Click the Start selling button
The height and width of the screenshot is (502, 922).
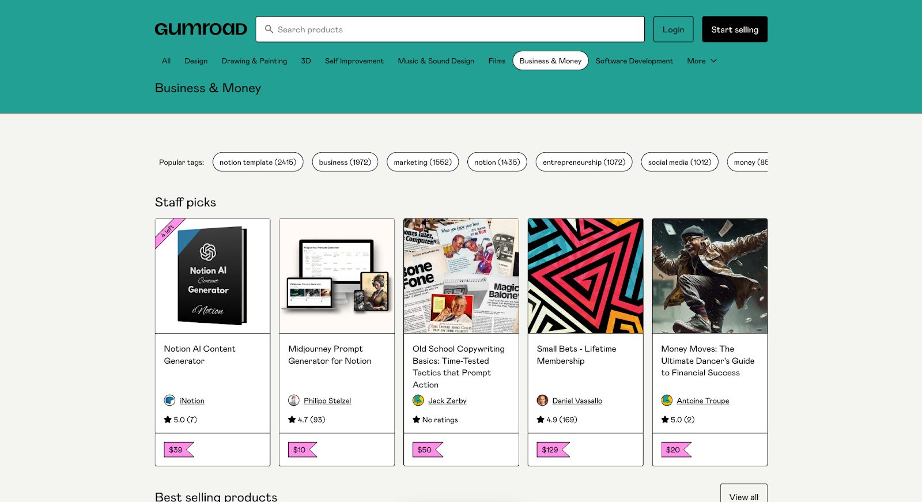click(x=735, y=29)
